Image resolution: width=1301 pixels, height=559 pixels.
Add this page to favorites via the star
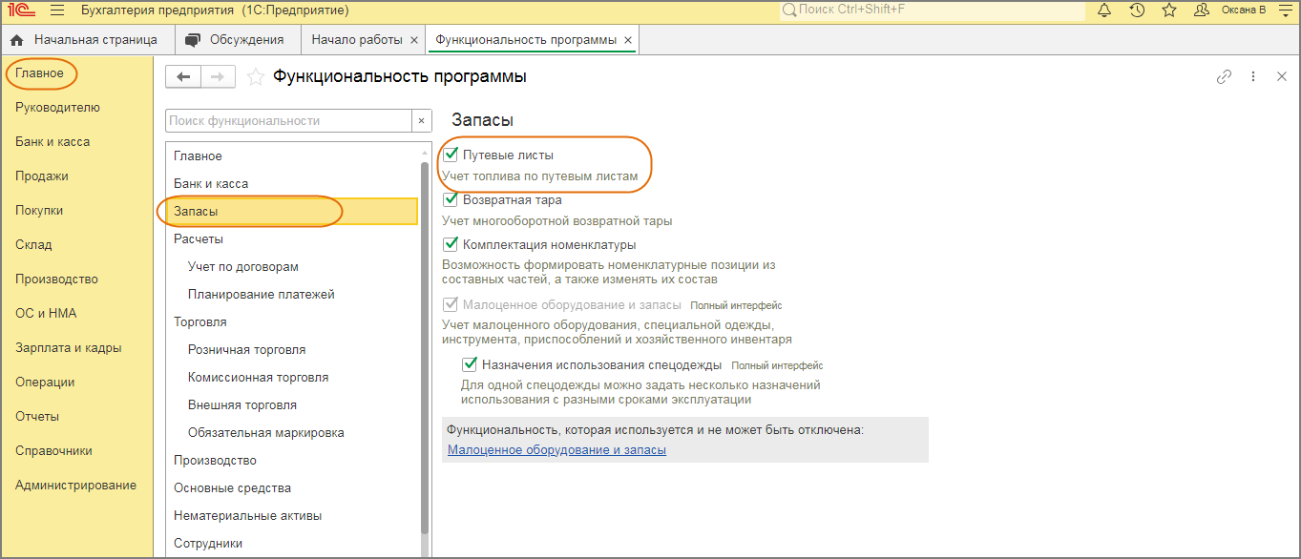click(255, 77)
